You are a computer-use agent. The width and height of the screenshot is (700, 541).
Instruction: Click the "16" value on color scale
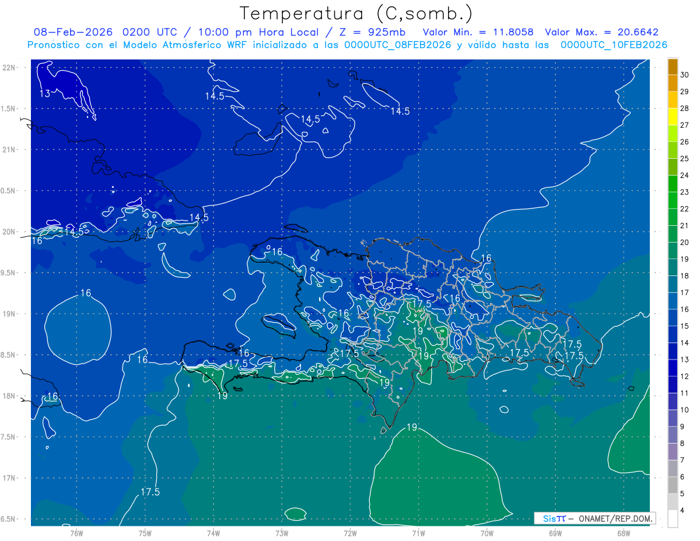(x=685, y=309)
